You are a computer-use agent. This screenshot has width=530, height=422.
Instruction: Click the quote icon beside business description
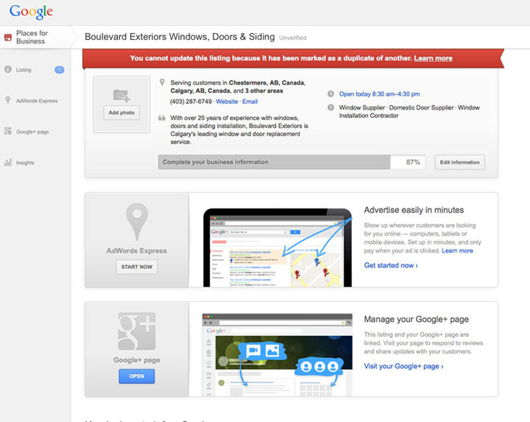point(162,118)
